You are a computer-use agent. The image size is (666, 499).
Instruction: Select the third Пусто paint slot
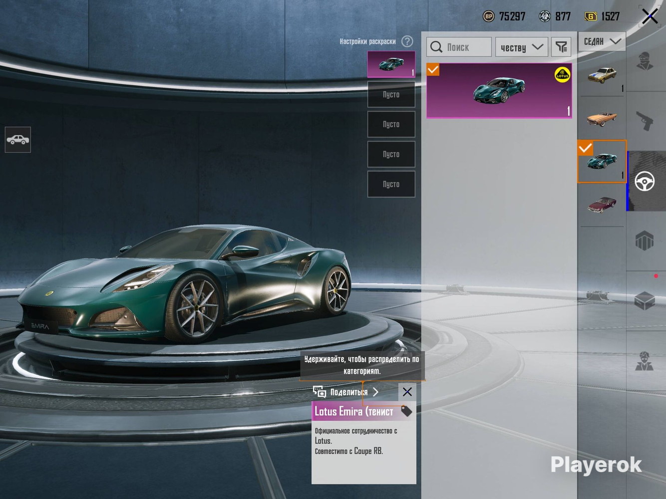point(391,154)
